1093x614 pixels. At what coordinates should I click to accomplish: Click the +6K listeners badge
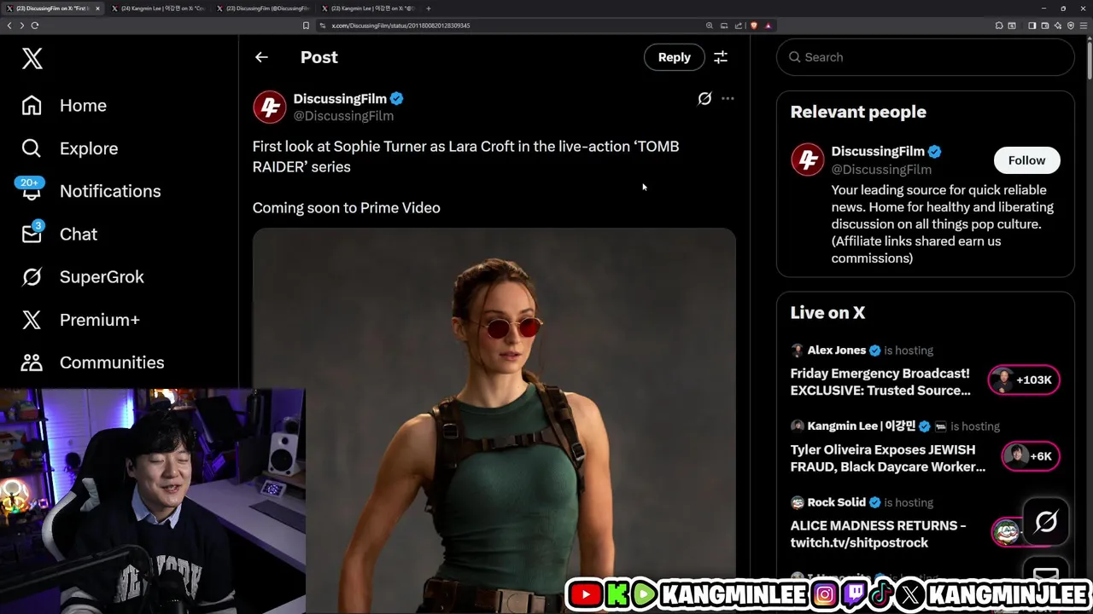pos(1030,456)
